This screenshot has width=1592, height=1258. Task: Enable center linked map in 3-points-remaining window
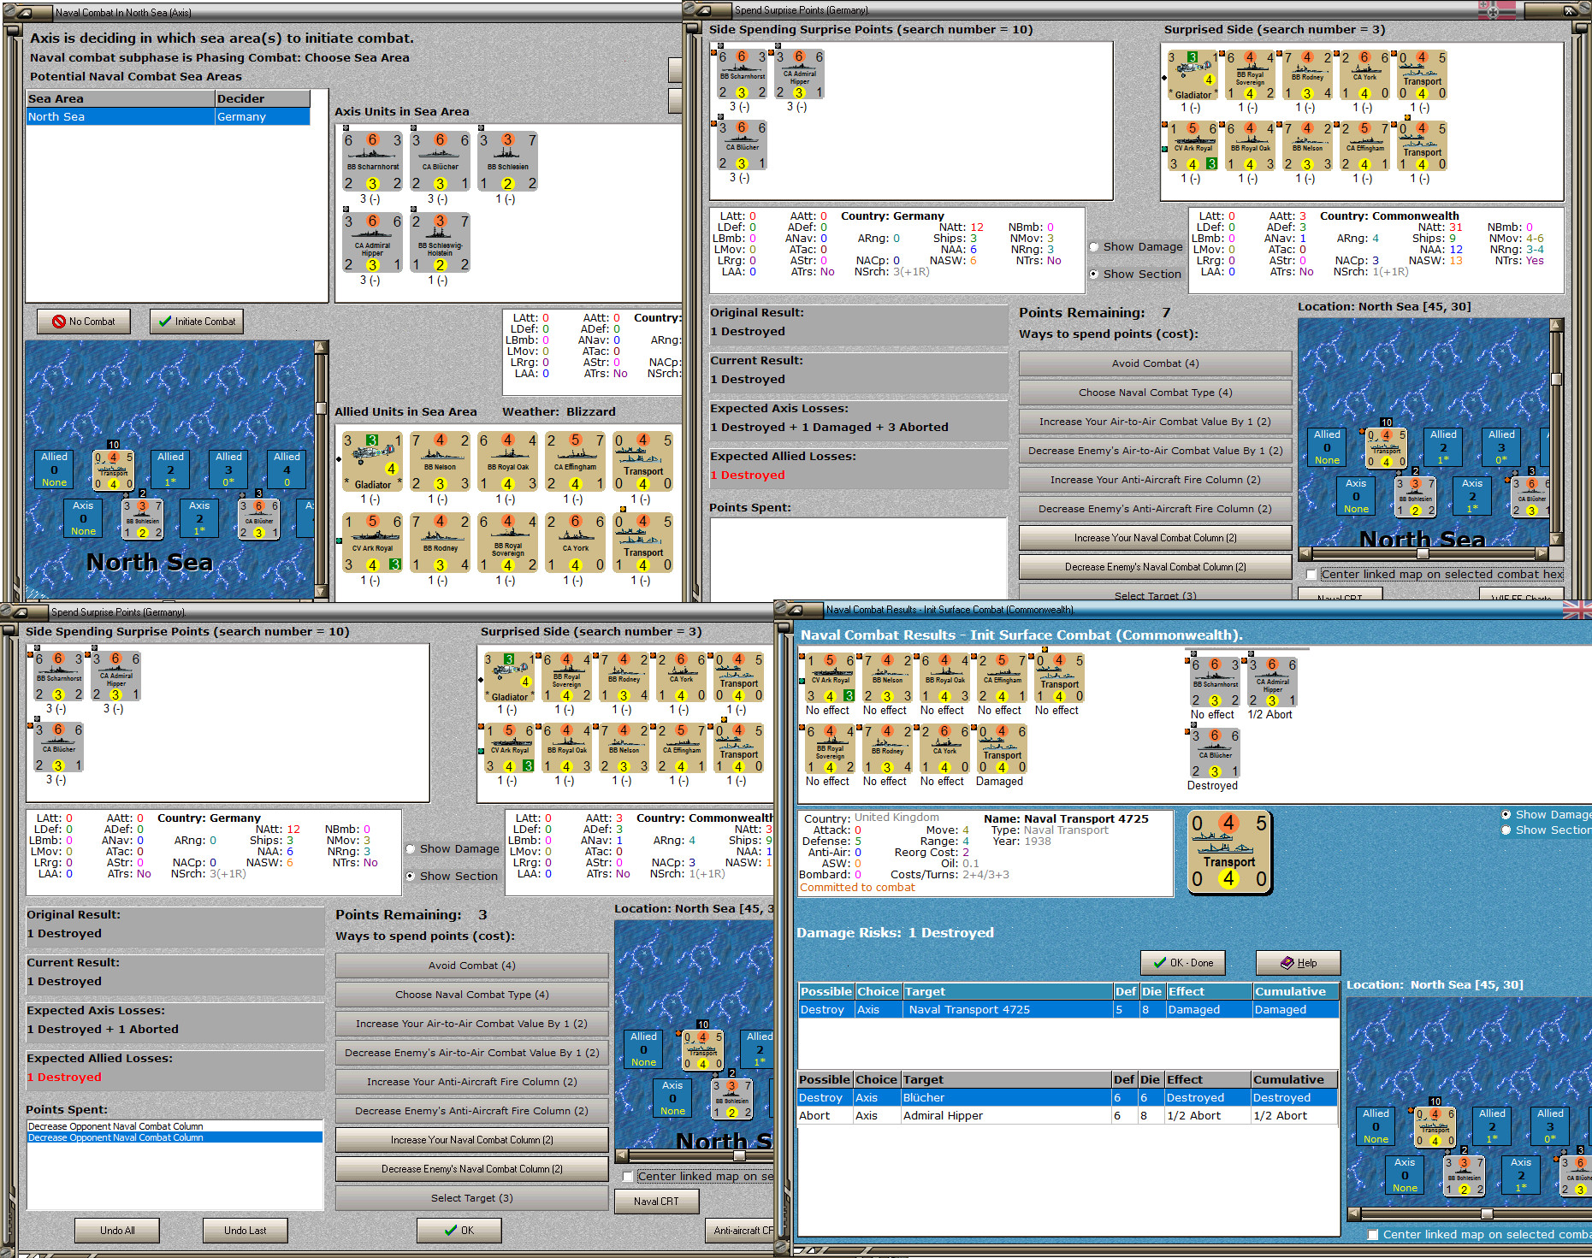628,1177
